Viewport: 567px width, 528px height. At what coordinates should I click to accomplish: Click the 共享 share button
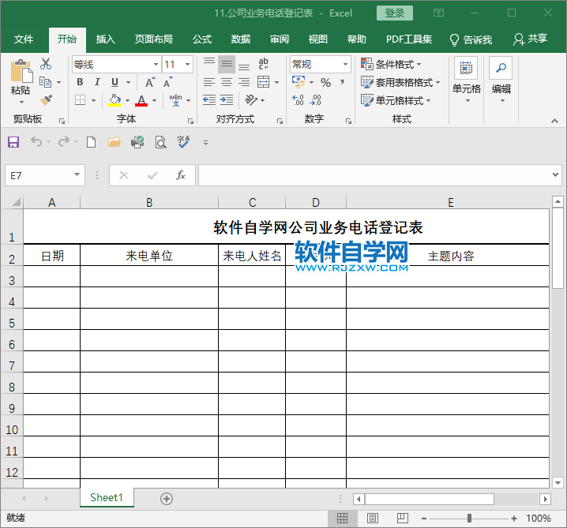point(530,39)
